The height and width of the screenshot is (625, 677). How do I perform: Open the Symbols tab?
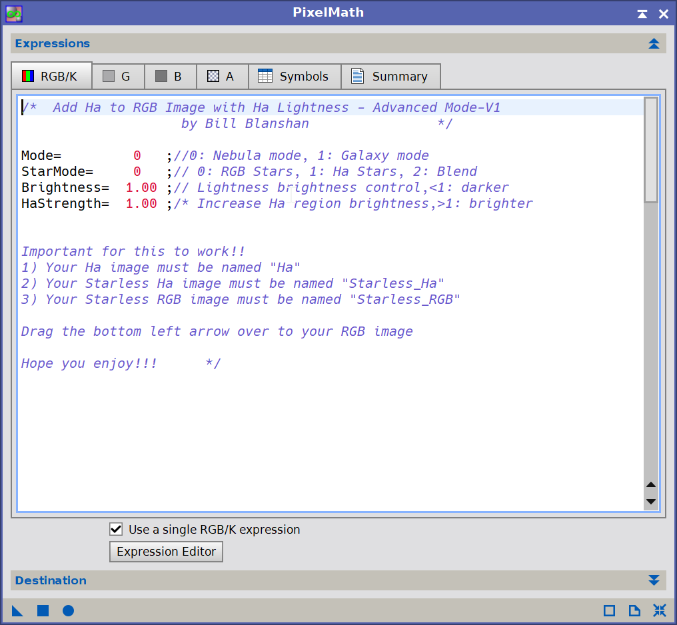coord(295,77)
